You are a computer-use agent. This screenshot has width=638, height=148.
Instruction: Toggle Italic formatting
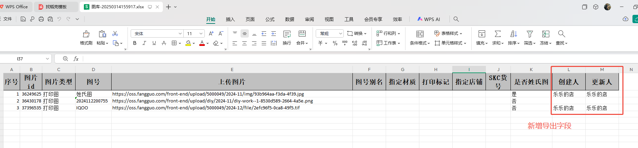[145, 43]
